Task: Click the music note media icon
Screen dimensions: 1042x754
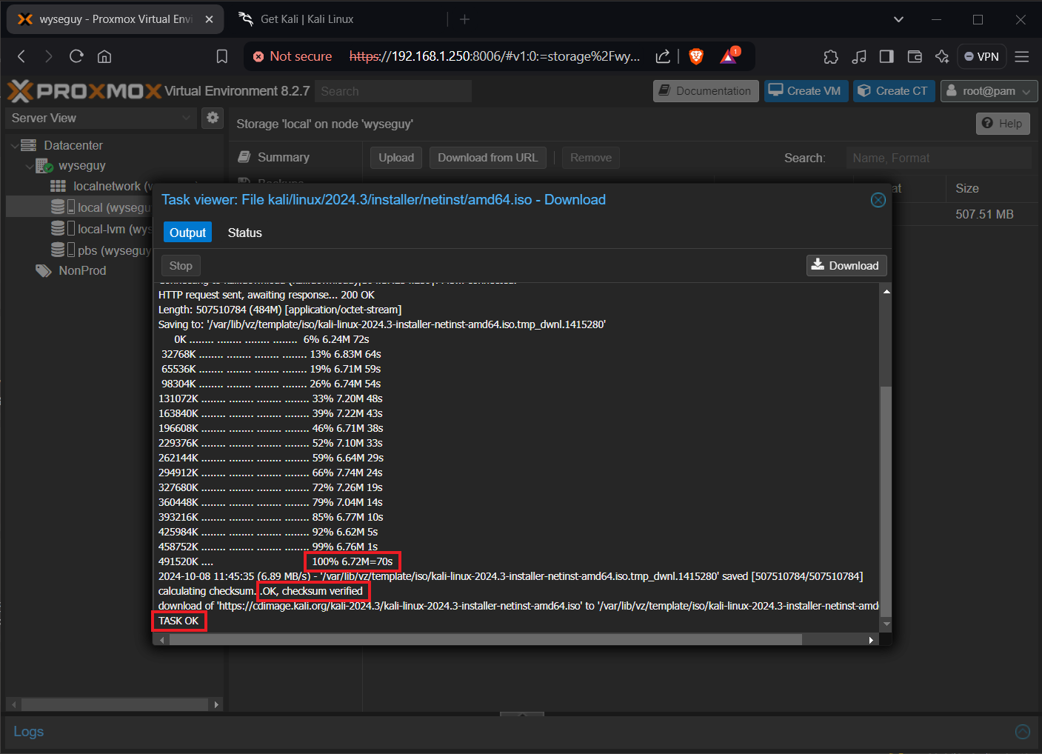Action: click(x=859, y=56)
